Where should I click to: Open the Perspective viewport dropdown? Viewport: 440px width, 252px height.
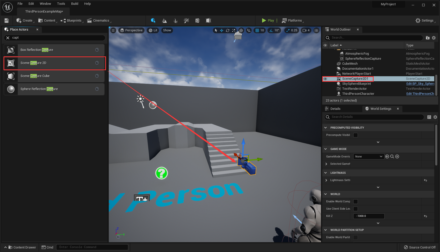coord(131,30)
